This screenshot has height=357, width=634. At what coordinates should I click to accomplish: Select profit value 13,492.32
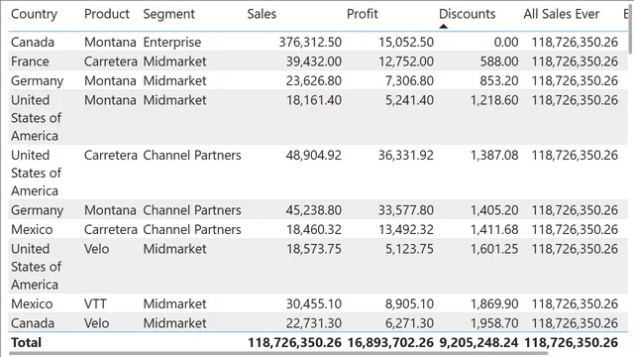coord(406,229)
